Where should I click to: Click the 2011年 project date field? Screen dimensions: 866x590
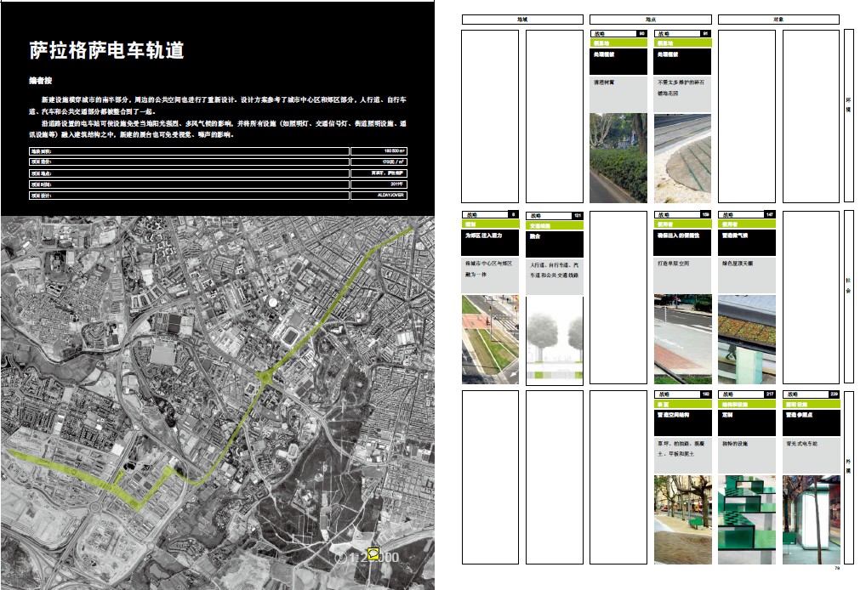coord(379,184)
